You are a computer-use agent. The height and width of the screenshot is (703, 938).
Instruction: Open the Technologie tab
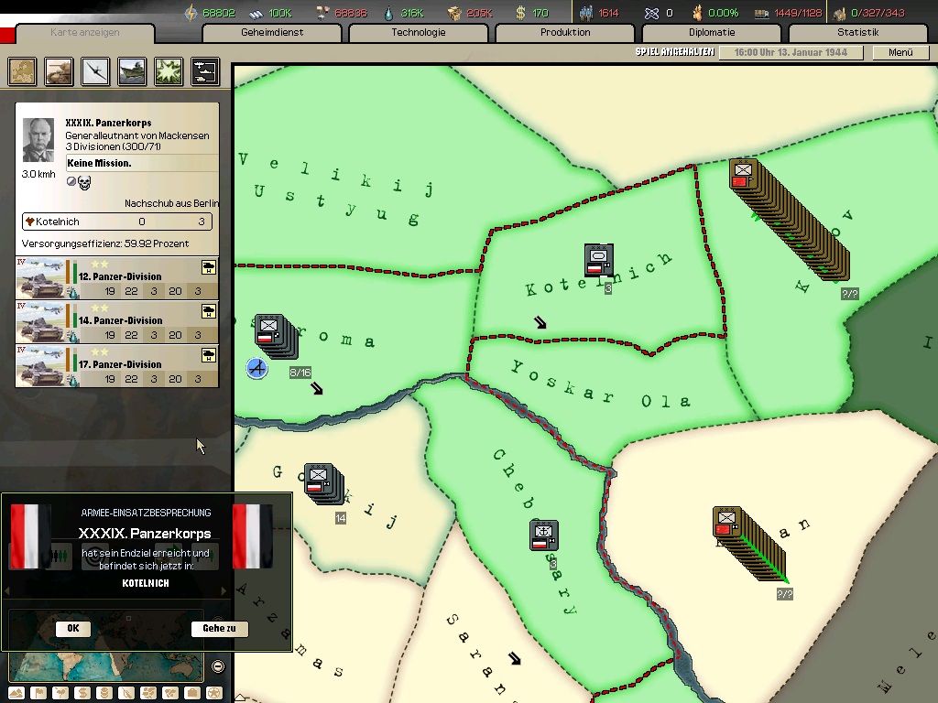(x=419, y=32)
